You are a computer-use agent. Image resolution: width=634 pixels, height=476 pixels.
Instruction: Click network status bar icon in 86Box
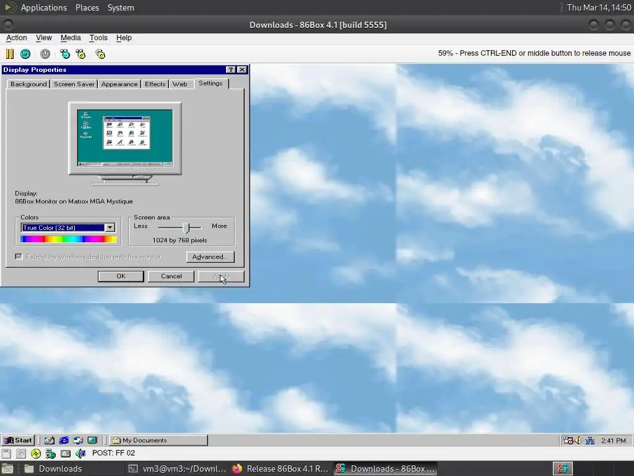click(50, 453)
